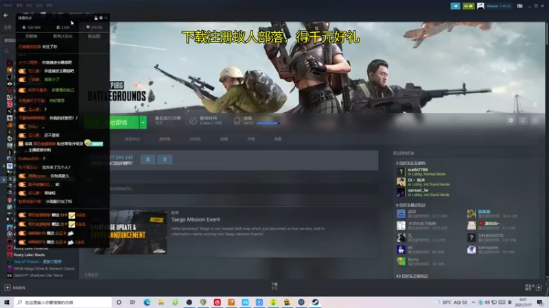The height and width of the screenshot is (308, 549).
Task: Open the Windows notification center
Action: pos(540,303)
